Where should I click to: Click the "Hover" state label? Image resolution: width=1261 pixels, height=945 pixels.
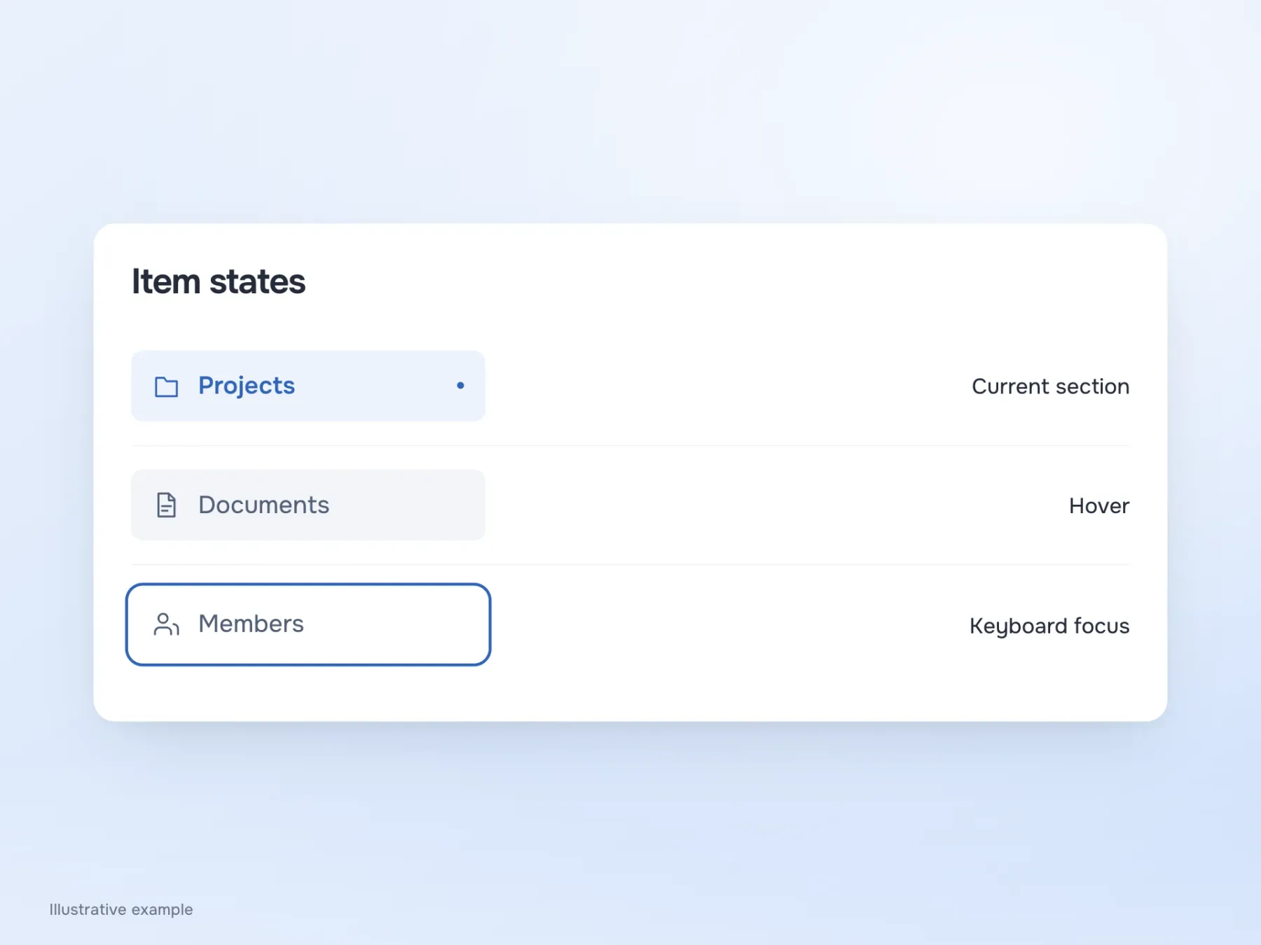1099,505
